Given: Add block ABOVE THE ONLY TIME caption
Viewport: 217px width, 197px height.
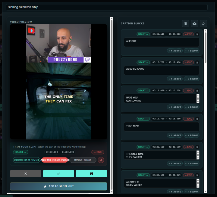Looking at the screenshot, I should (x=175, y=164).
